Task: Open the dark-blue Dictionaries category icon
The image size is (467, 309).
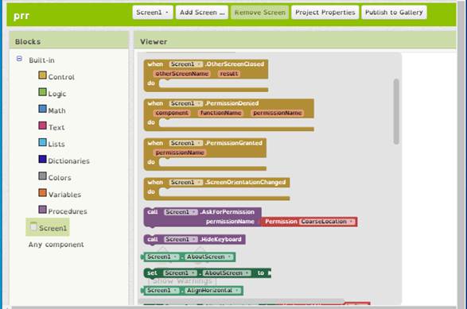Action: coord(43,159)
